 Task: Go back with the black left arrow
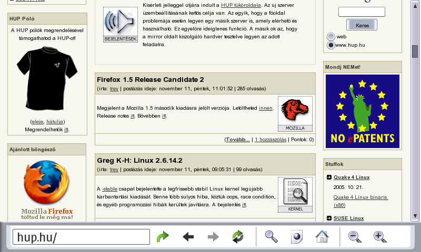point(188,237)
